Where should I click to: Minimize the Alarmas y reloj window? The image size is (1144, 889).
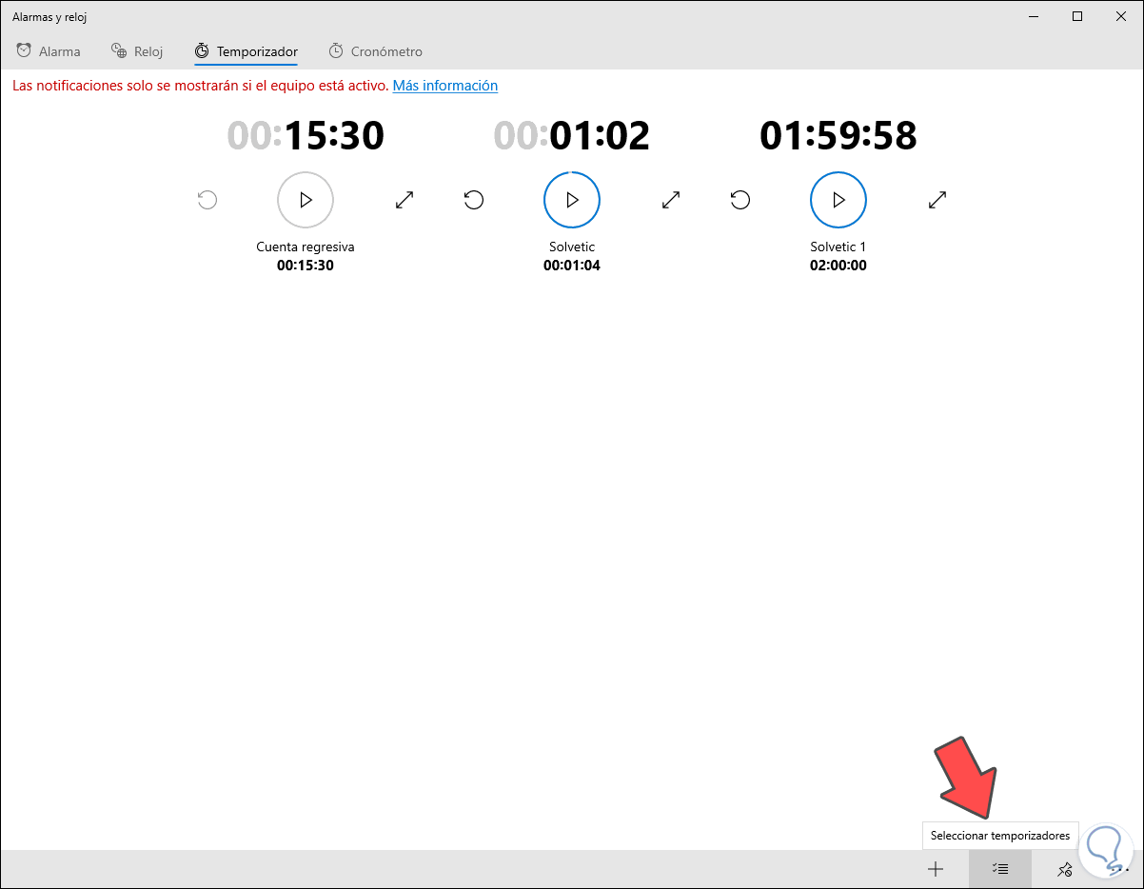tap(1034, 16)
